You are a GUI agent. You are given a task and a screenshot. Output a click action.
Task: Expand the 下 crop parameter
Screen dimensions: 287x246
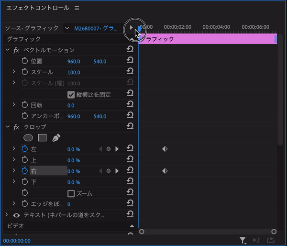pos(14,181)
